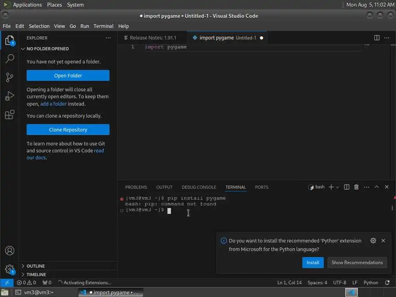Open the Manage gear icon in activity bar
The width and height of the screenshot is (396, 297).
[10, 269]
